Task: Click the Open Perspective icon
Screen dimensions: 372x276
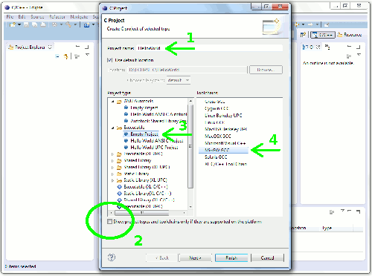Action: pos(303,35)
